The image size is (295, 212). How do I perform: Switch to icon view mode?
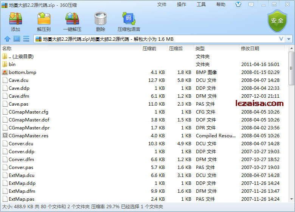tap(17, 39)
